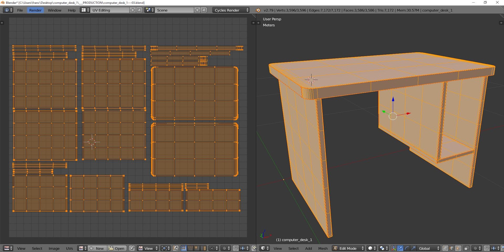Open the File menu
Screen dimensions: 504x252
pos(20,10)
